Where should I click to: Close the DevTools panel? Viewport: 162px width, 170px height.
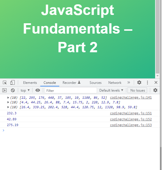[156, 82]
